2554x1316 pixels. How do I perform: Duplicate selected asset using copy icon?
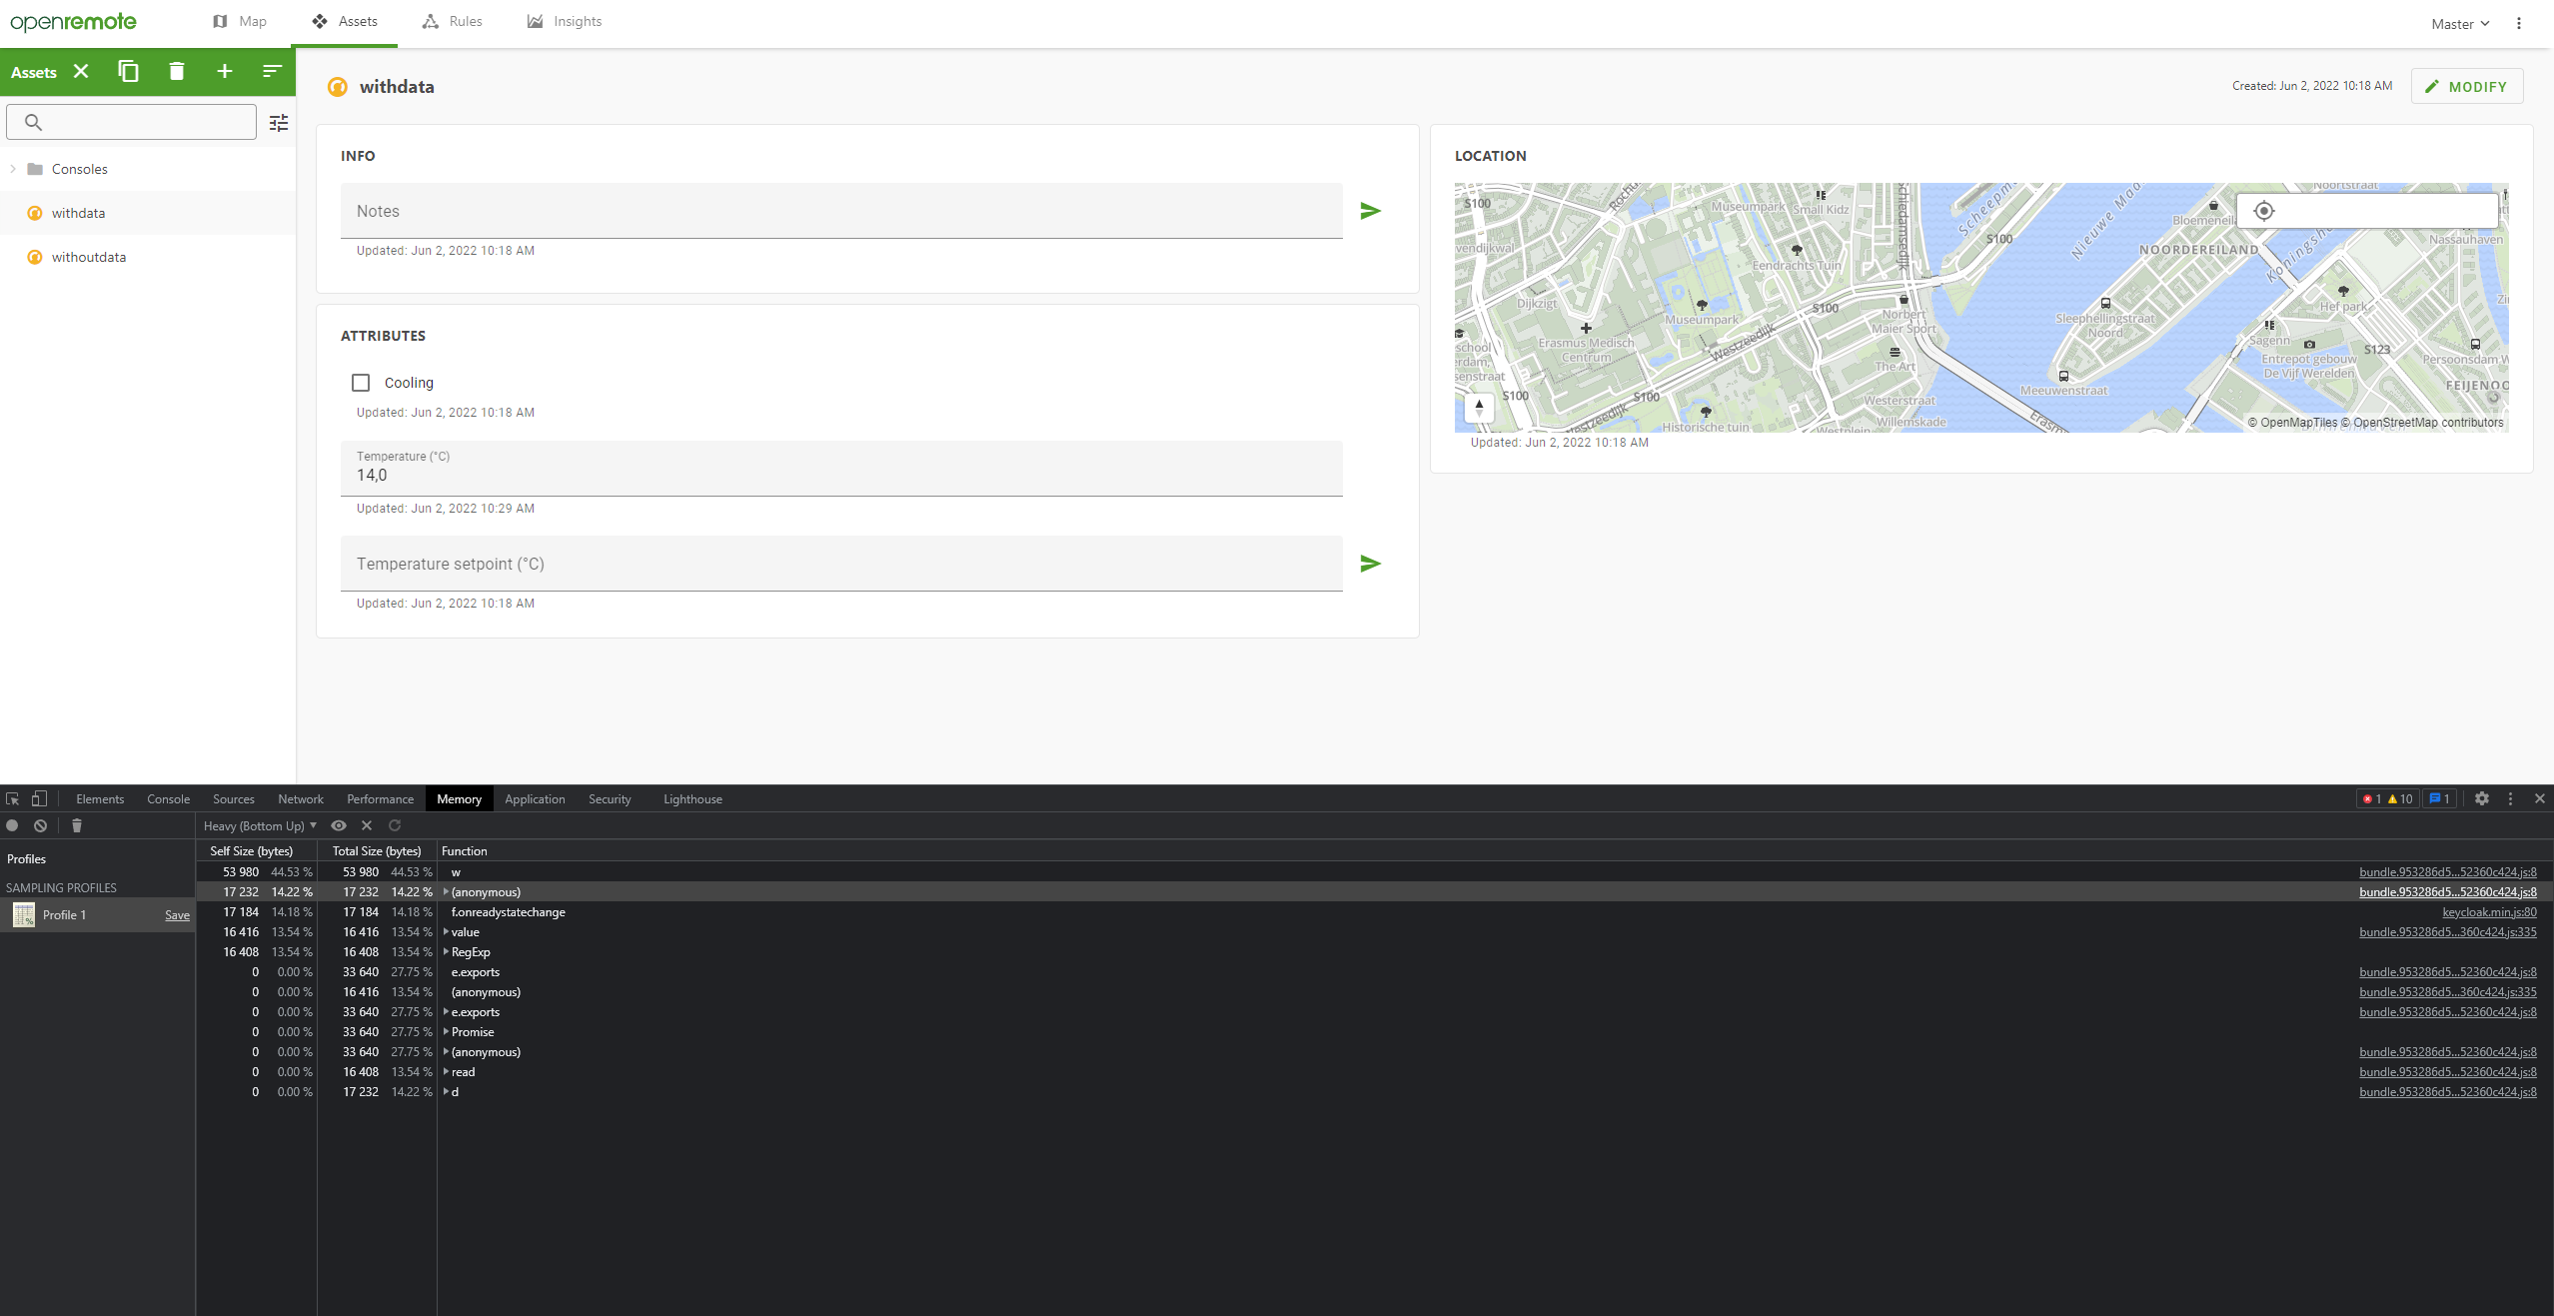(128, 71)
